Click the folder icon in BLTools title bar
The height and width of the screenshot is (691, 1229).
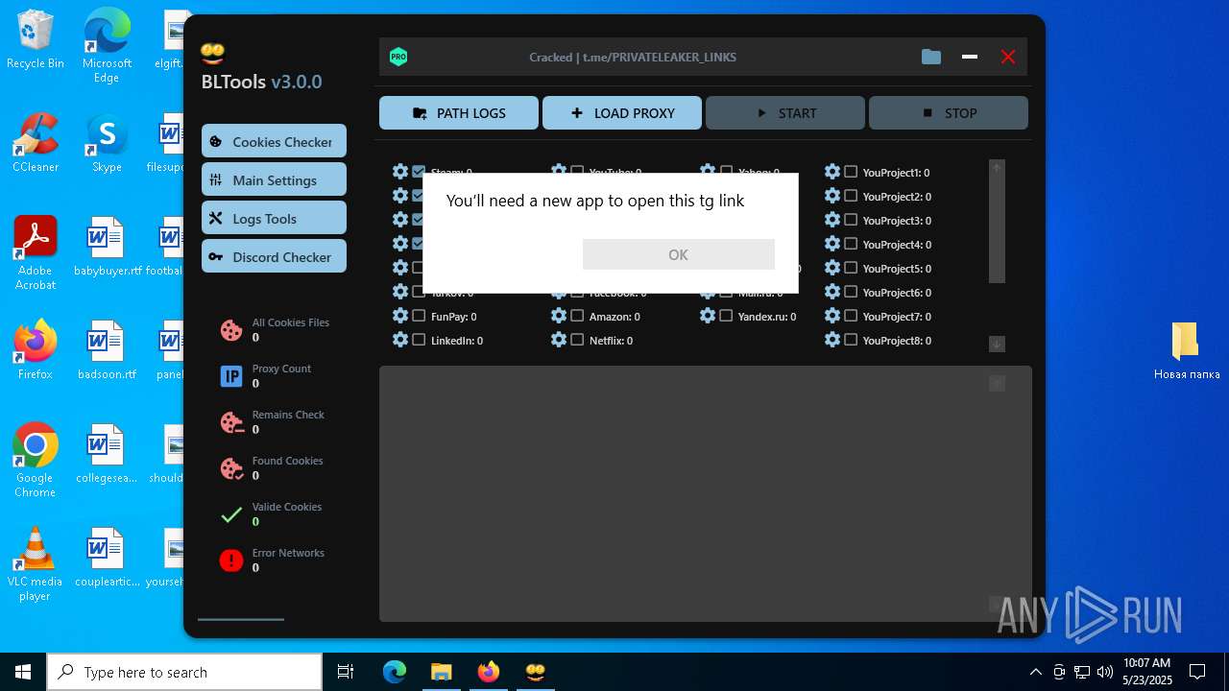click(x=931, y=57)
